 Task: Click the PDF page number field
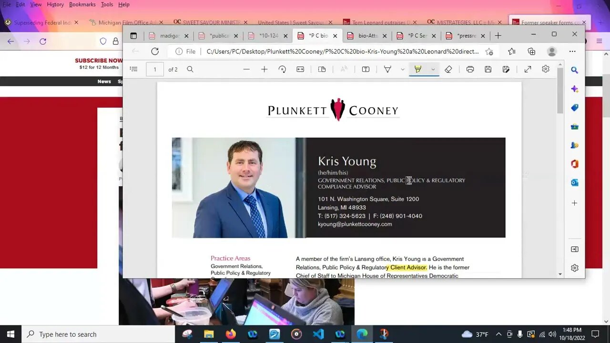coord(155,70)
